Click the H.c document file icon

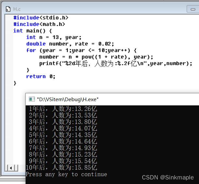(8, 9)
